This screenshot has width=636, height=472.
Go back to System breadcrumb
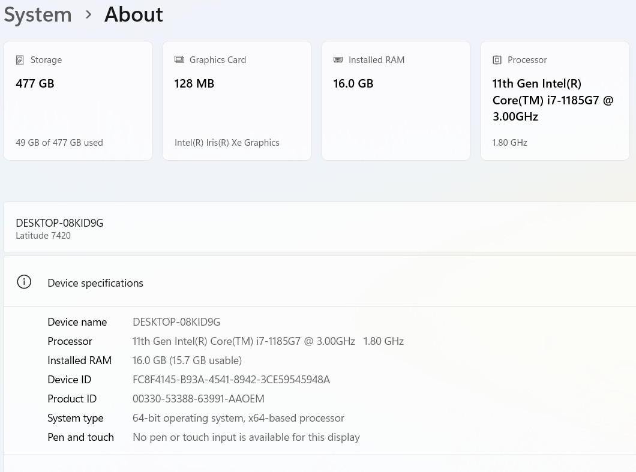[x=38, y=15]
